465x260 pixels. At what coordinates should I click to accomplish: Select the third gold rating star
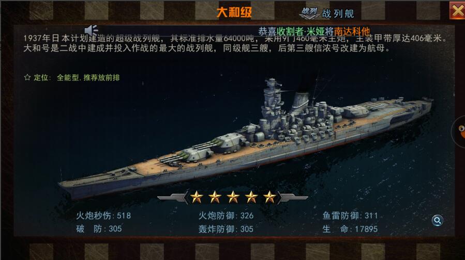[233, 197]
